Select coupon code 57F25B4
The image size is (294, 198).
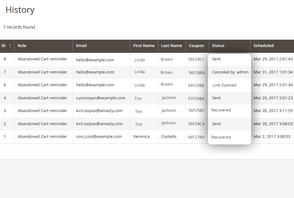(196, 98)
